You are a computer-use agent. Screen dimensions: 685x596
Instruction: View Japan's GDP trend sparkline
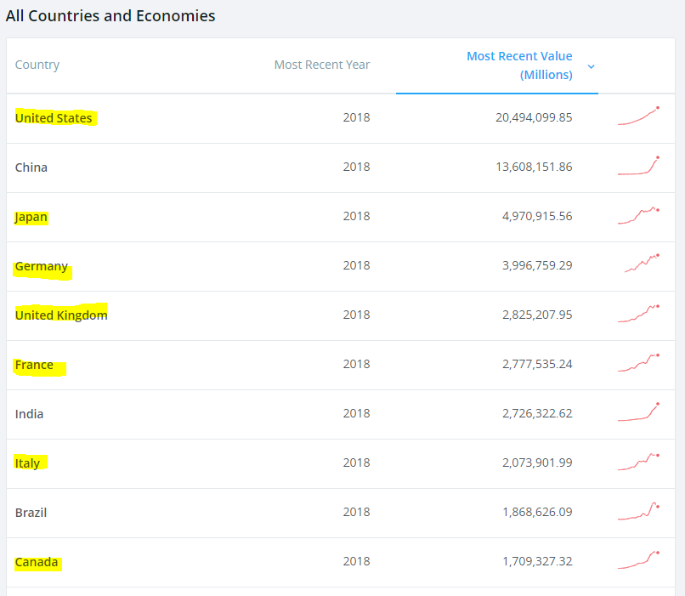tap(638, 215)
